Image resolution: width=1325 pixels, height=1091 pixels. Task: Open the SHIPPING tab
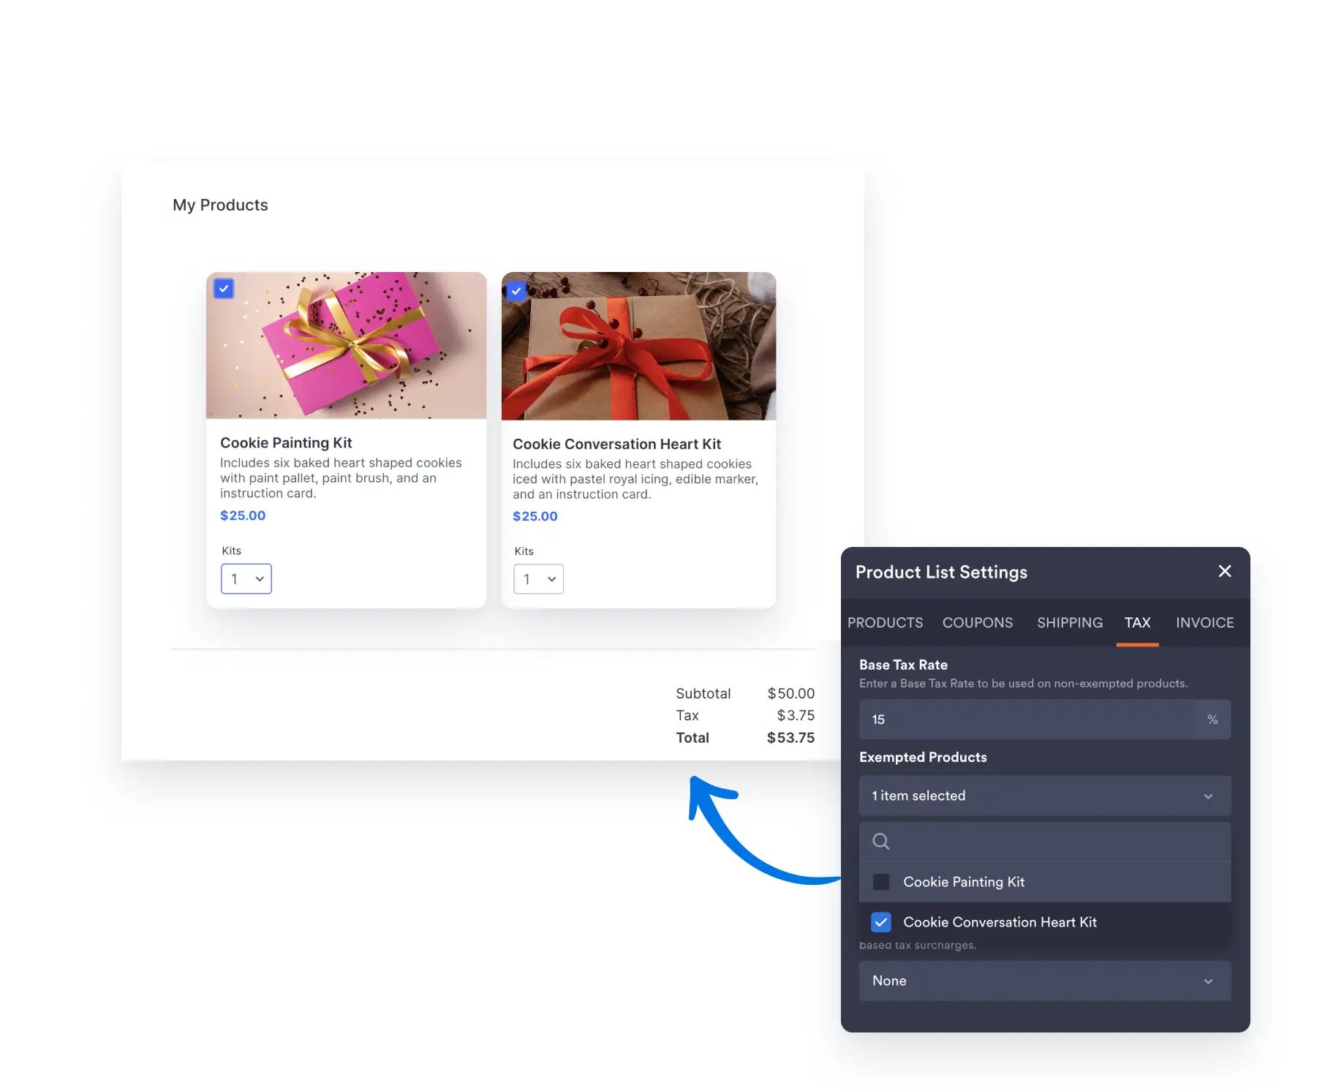tap(1070, 622)
